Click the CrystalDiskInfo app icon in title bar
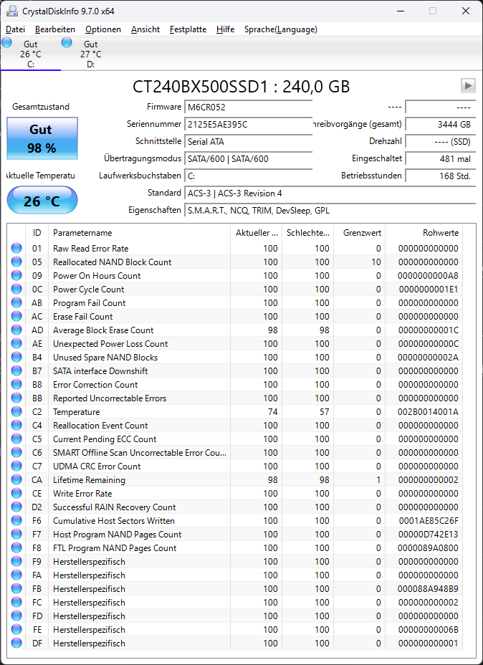This screenshot has height=665, width=483. tap(12, 11)
